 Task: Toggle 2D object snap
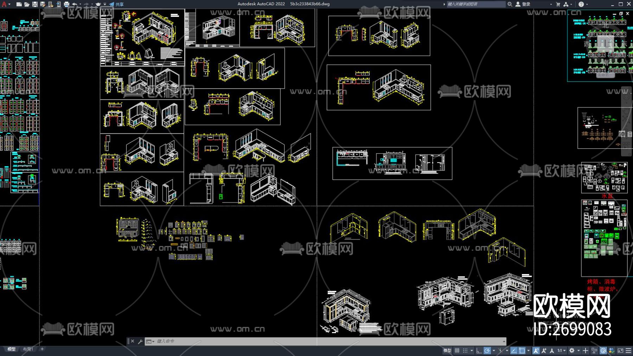tap(522, 350)
